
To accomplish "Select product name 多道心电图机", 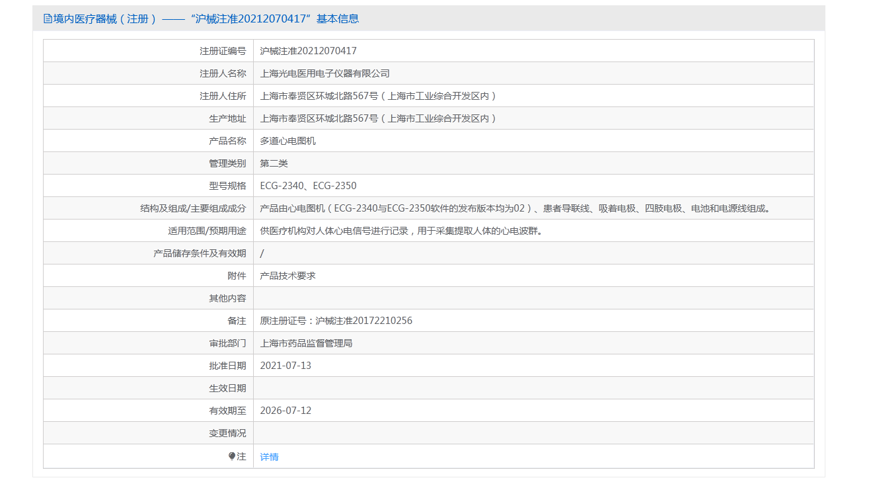I will point(288,141).
